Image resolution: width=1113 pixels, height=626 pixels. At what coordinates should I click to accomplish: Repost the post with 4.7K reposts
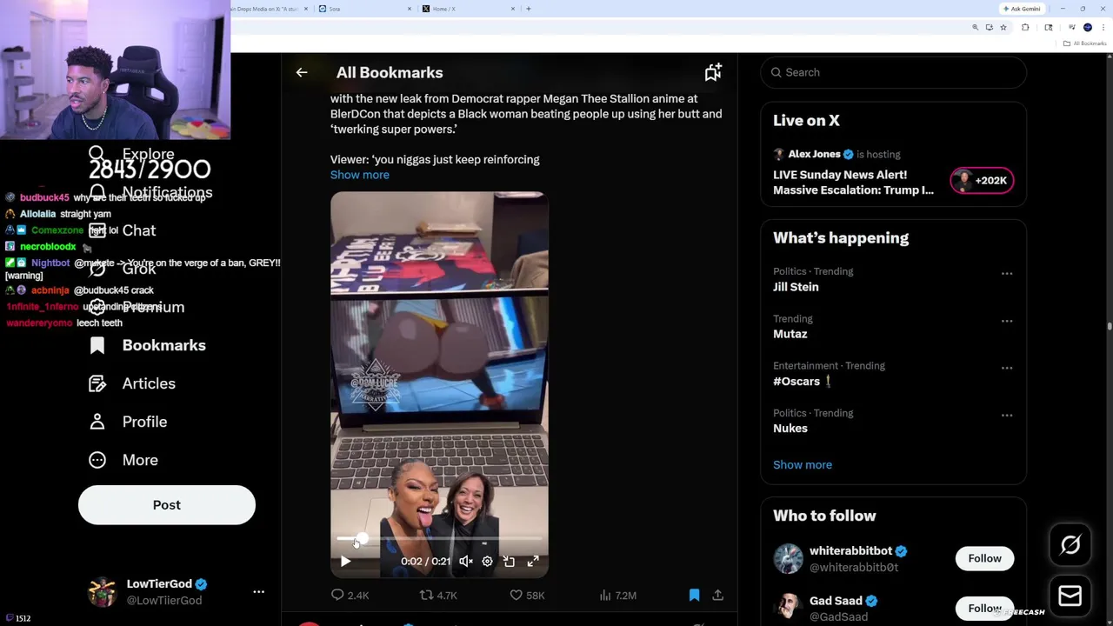tap(438, 596)
